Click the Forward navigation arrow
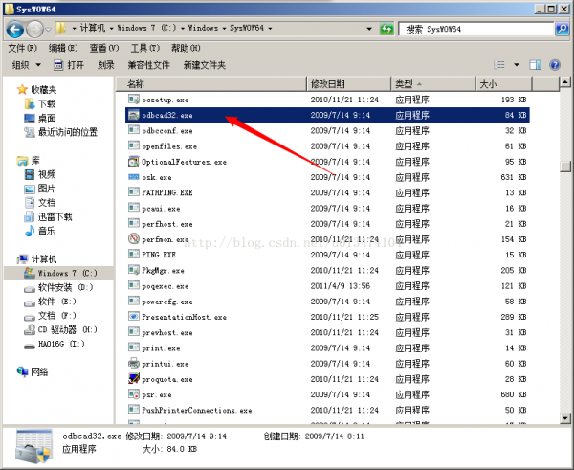 click(35, 30)
